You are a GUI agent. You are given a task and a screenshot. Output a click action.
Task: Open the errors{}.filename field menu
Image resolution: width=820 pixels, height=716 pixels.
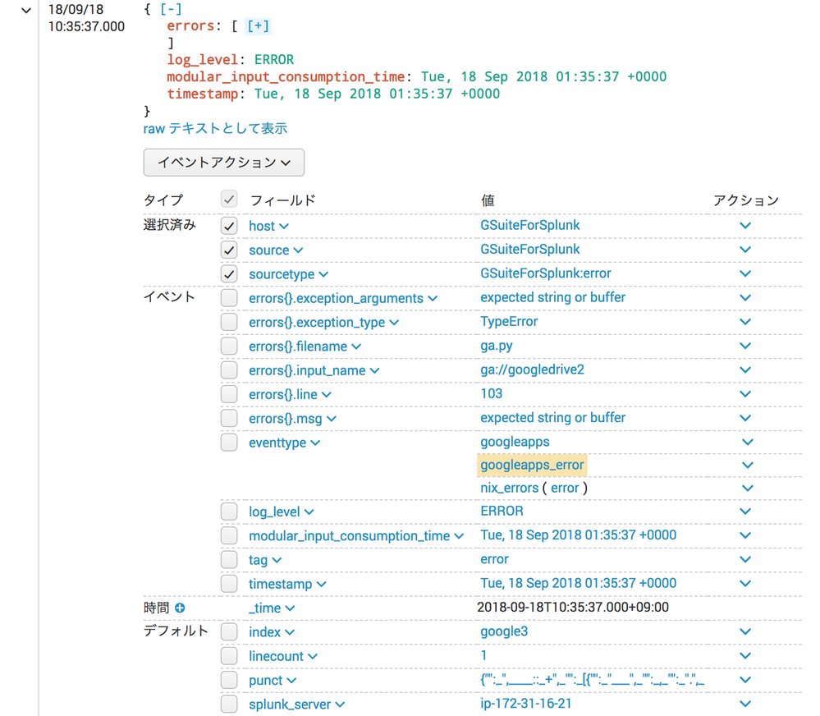point(305,347)
